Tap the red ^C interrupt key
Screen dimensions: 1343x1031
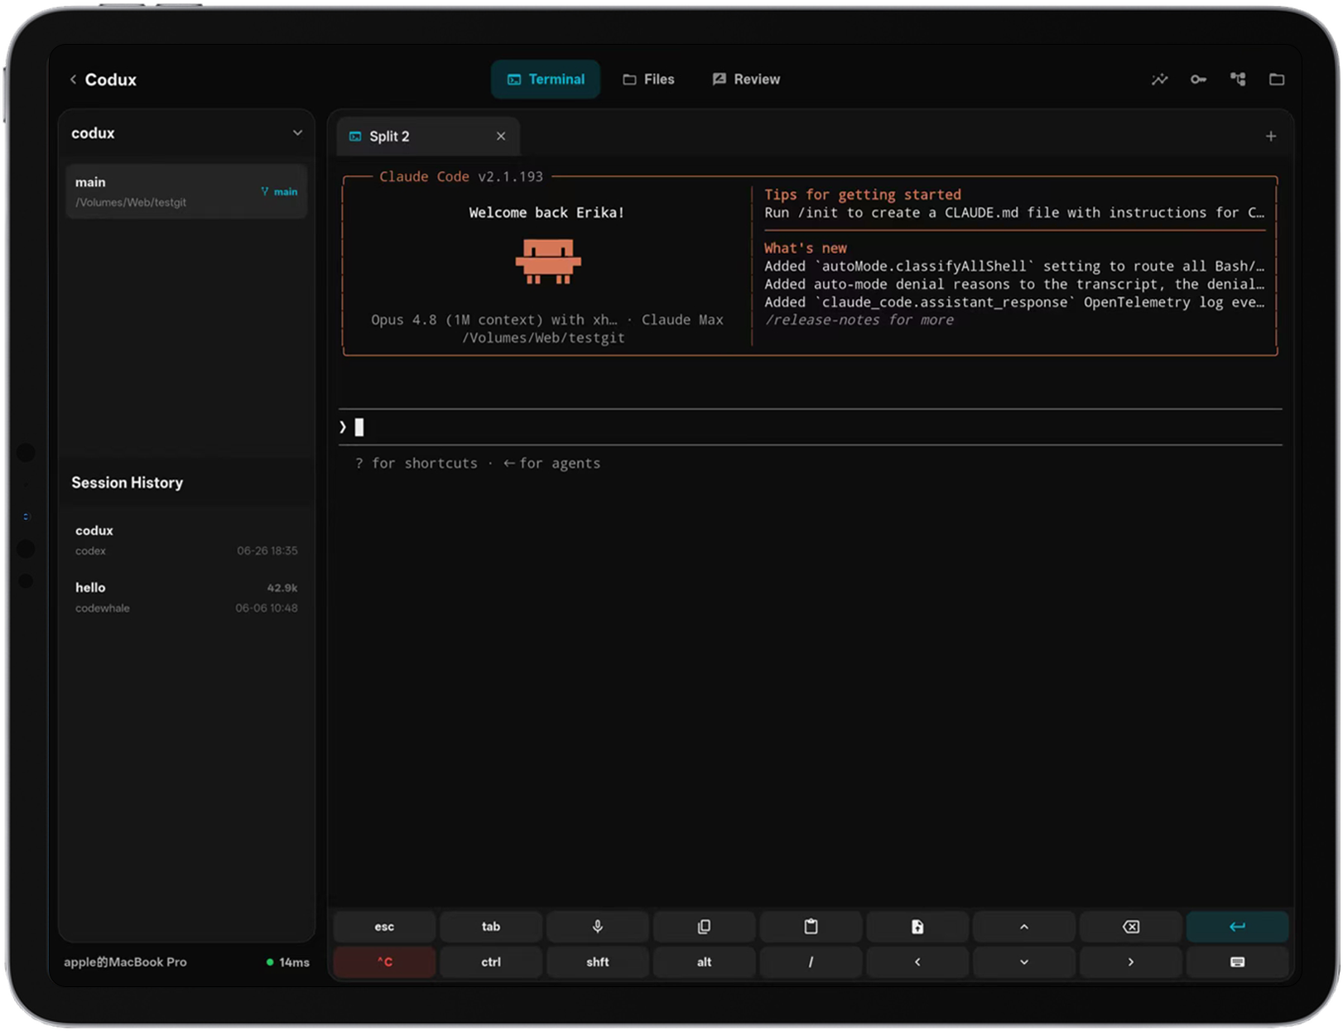384,962
